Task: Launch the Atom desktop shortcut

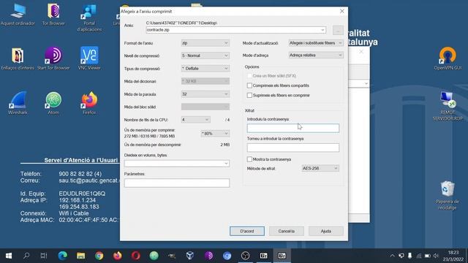Action: (x=53, y=103)
